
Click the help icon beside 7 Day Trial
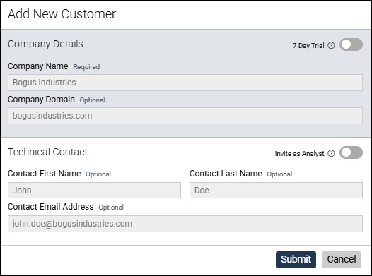click(x=331, y=45)
